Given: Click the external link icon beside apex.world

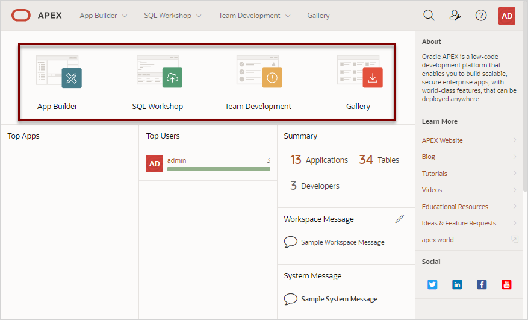Looking at the screenshot, I should coord(514,239).
